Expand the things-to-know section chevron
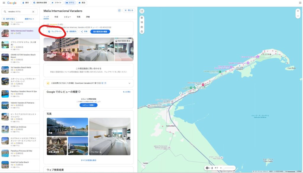The height and width of the screenshot is (173, 303). click(x=129, y=83)
